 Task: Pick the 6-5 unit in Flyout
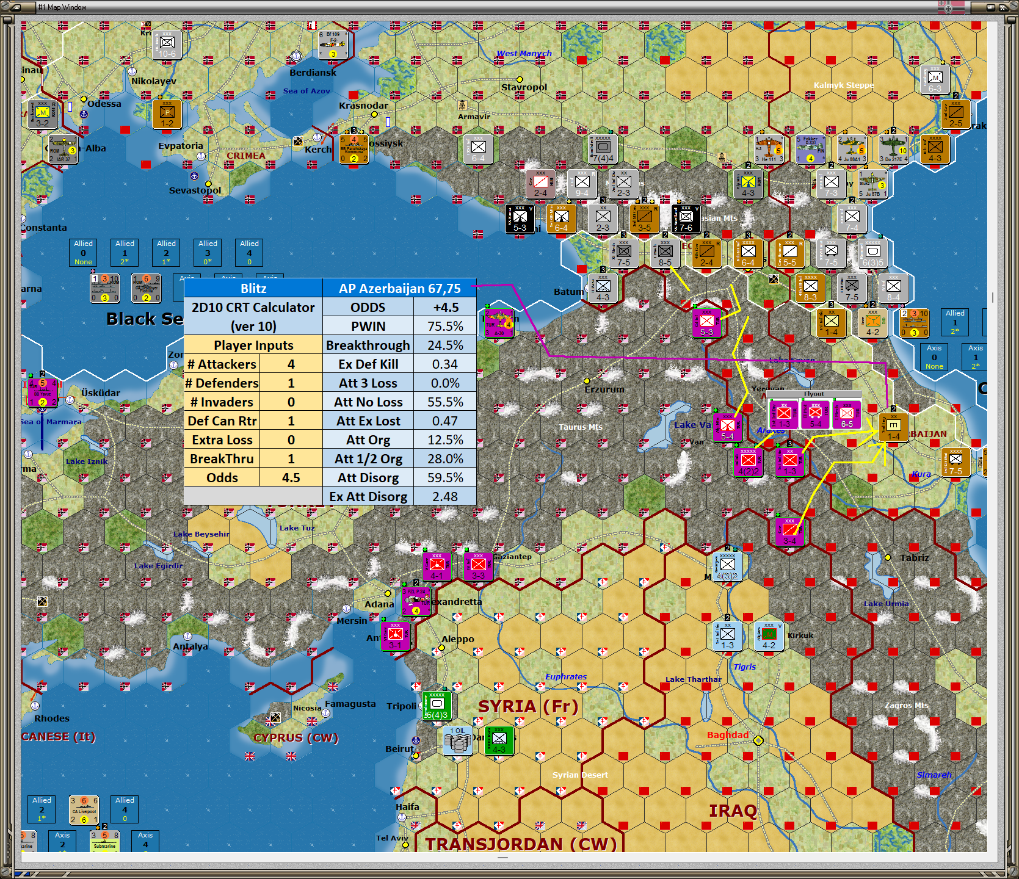click(x=846, y=414)
